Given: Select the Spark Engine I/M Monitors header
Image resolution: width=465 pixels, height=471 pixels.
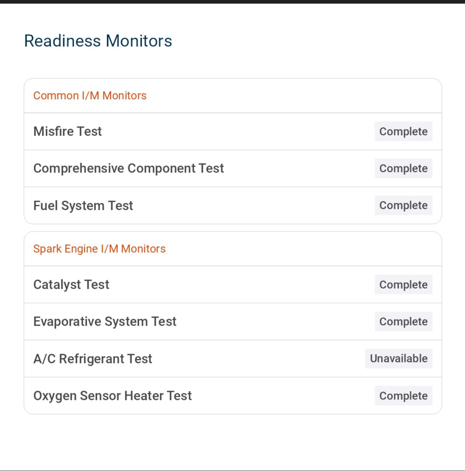Looking at the screenshot, I should 99,249.
